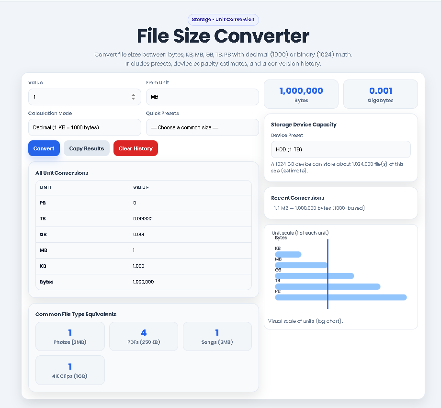441x408 pixels.
Task: Open the Device Preset selector
Action: (340, 149)
